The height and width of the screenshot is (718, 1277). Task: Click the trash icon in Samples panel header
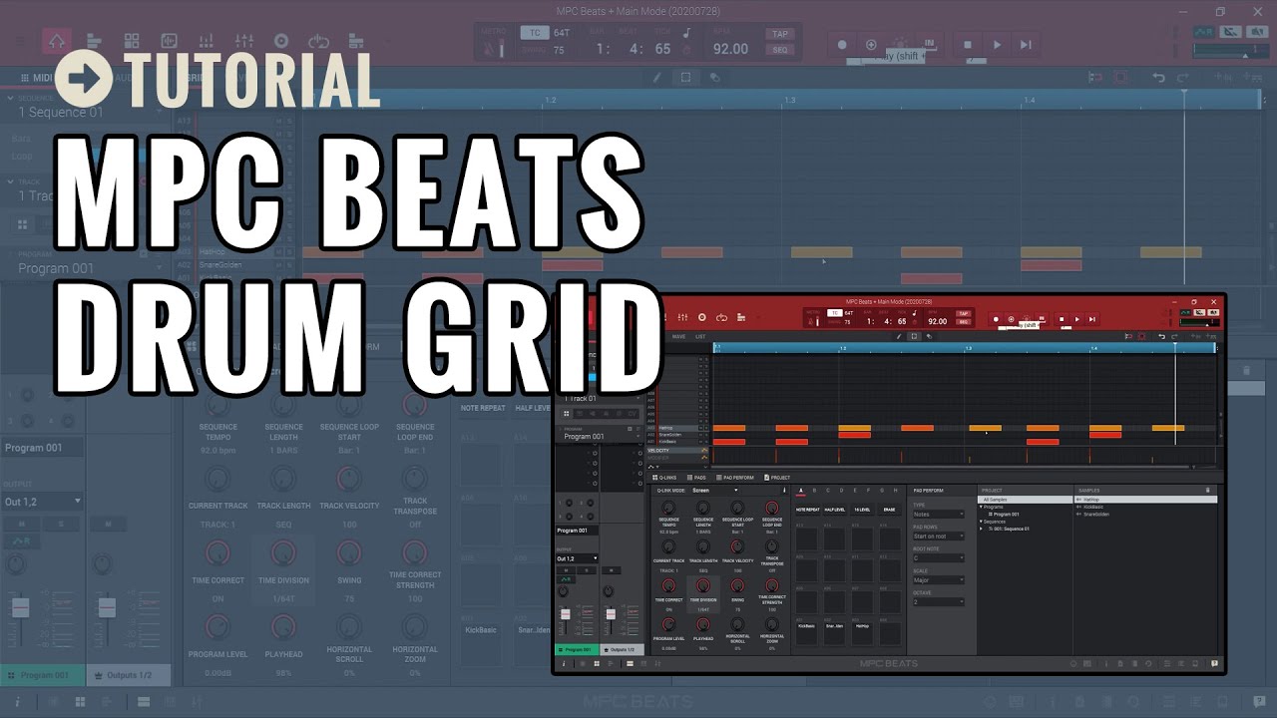pos(1208,491)
